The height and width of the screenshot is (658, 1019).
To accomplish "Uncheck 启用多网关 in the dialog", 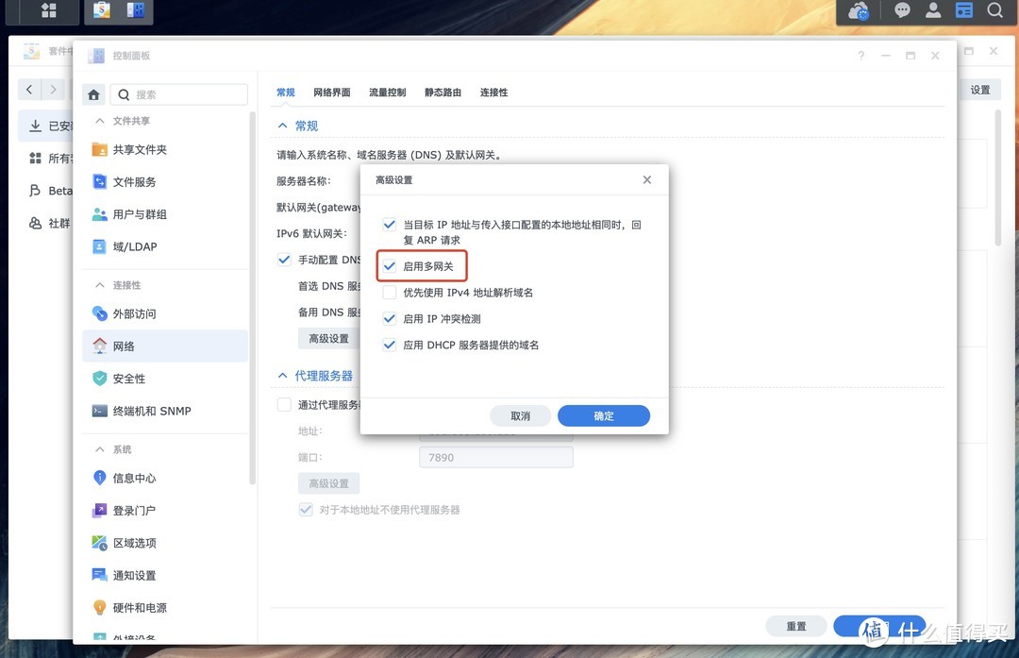I will pyautogui.click(x=390, y=265).
